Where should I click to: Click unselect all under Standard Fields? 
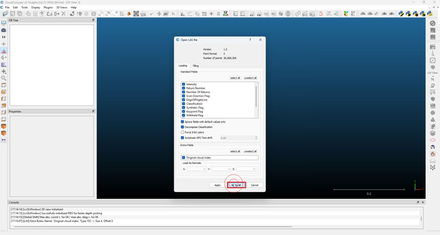[250, 78]
